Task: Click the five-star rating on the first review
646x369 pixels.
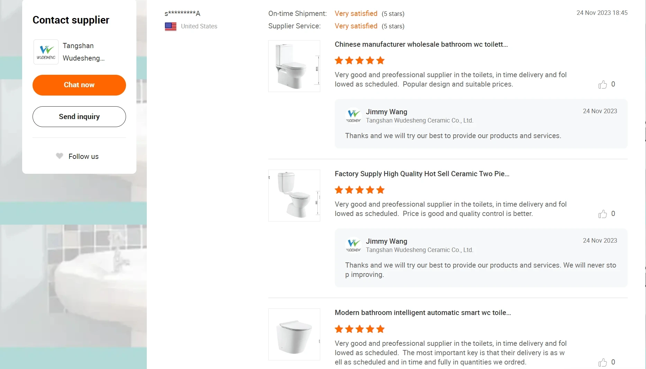Action: (x=359, y=61)
